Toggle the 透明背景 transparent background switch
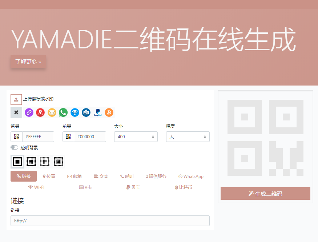The height and width of the screenshot is (242, 318). coord(15,147)
